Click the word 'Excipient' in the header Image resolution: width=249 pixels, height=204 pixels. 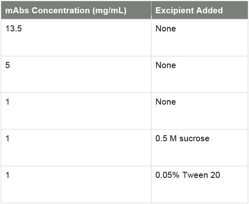tap(175, 11)
